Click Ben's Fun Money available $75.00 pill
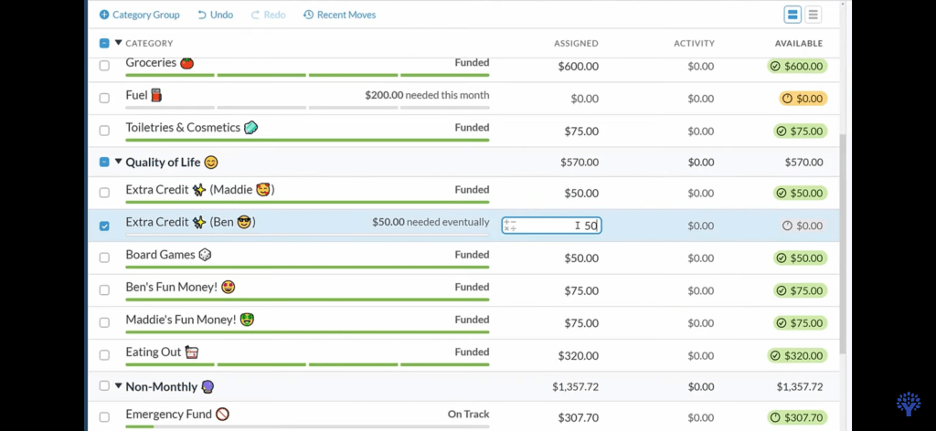Screen dimensions: 936x431 tap(801, 291)
